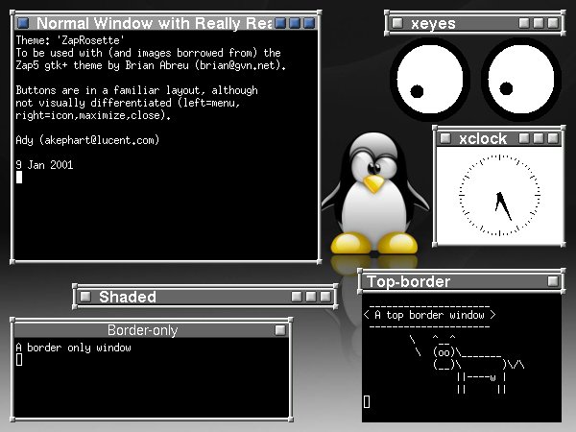
Task: Click the "9 Jan 2001" line
Action: tap(44, 165)
